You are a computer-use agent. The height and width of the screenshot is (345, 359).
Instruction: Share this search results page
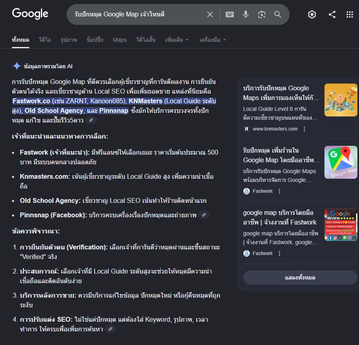(332, 14)
